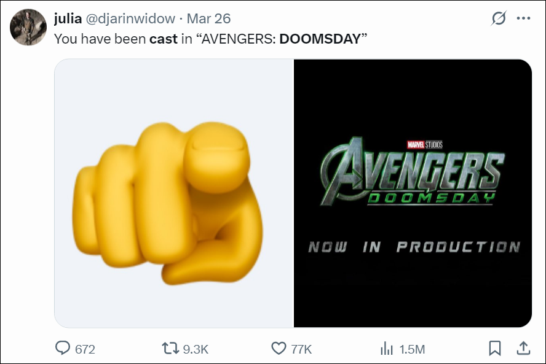
Task: Open the share post menu
Action: click(x=523, y=349)
